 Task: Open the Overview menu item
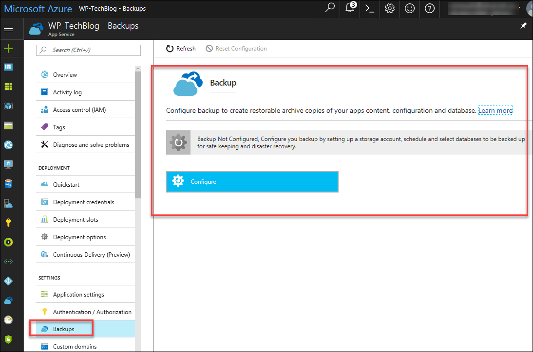coord(85,74)
